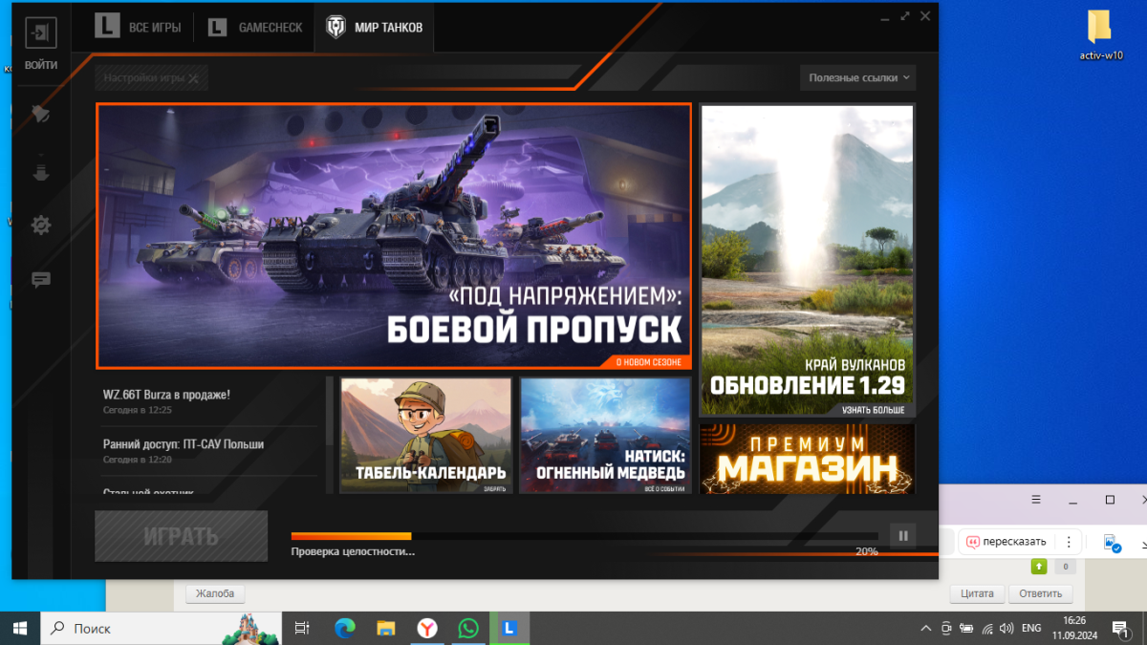Open Yandex Browser from the taskbar
The image size is (1147, 645).
click(427, 628)
